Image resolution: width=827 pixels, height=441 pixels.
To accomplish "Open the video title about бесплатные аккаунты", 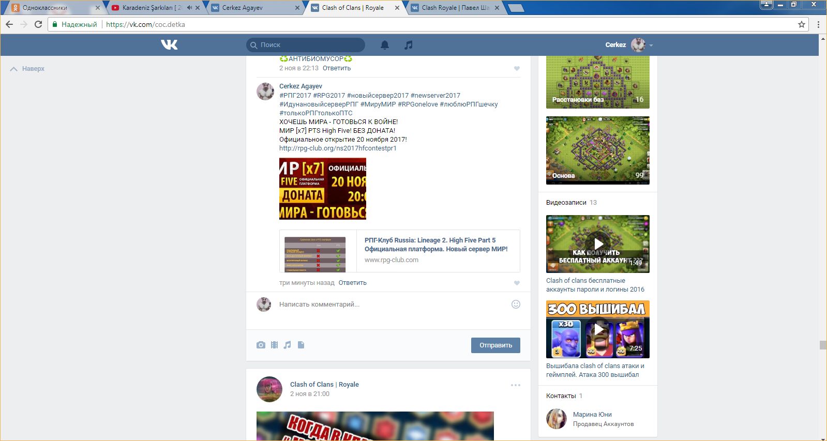I will point(595,285).
